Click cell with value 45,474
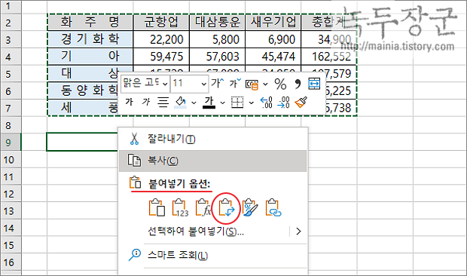 [x=273, y=57]
